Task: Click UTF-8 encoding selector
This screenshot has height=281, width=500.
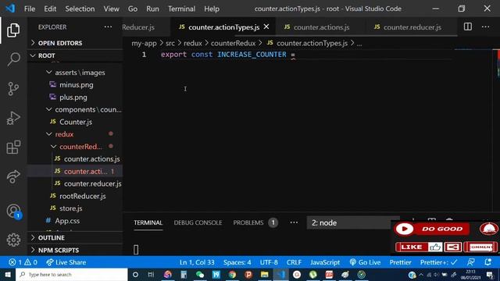Action: (x=269, y=262)
